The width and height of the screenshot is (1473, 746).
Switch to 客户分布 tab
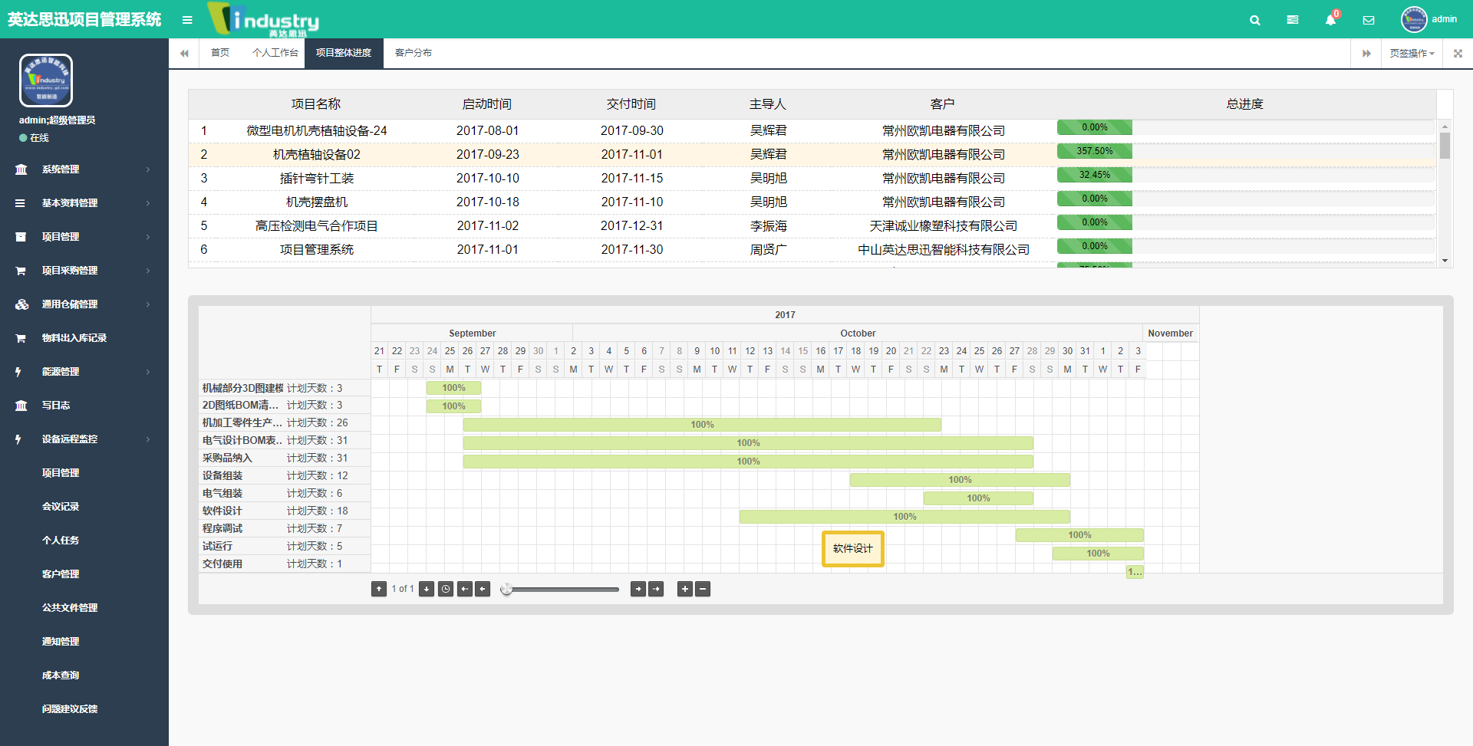(414, 53)
